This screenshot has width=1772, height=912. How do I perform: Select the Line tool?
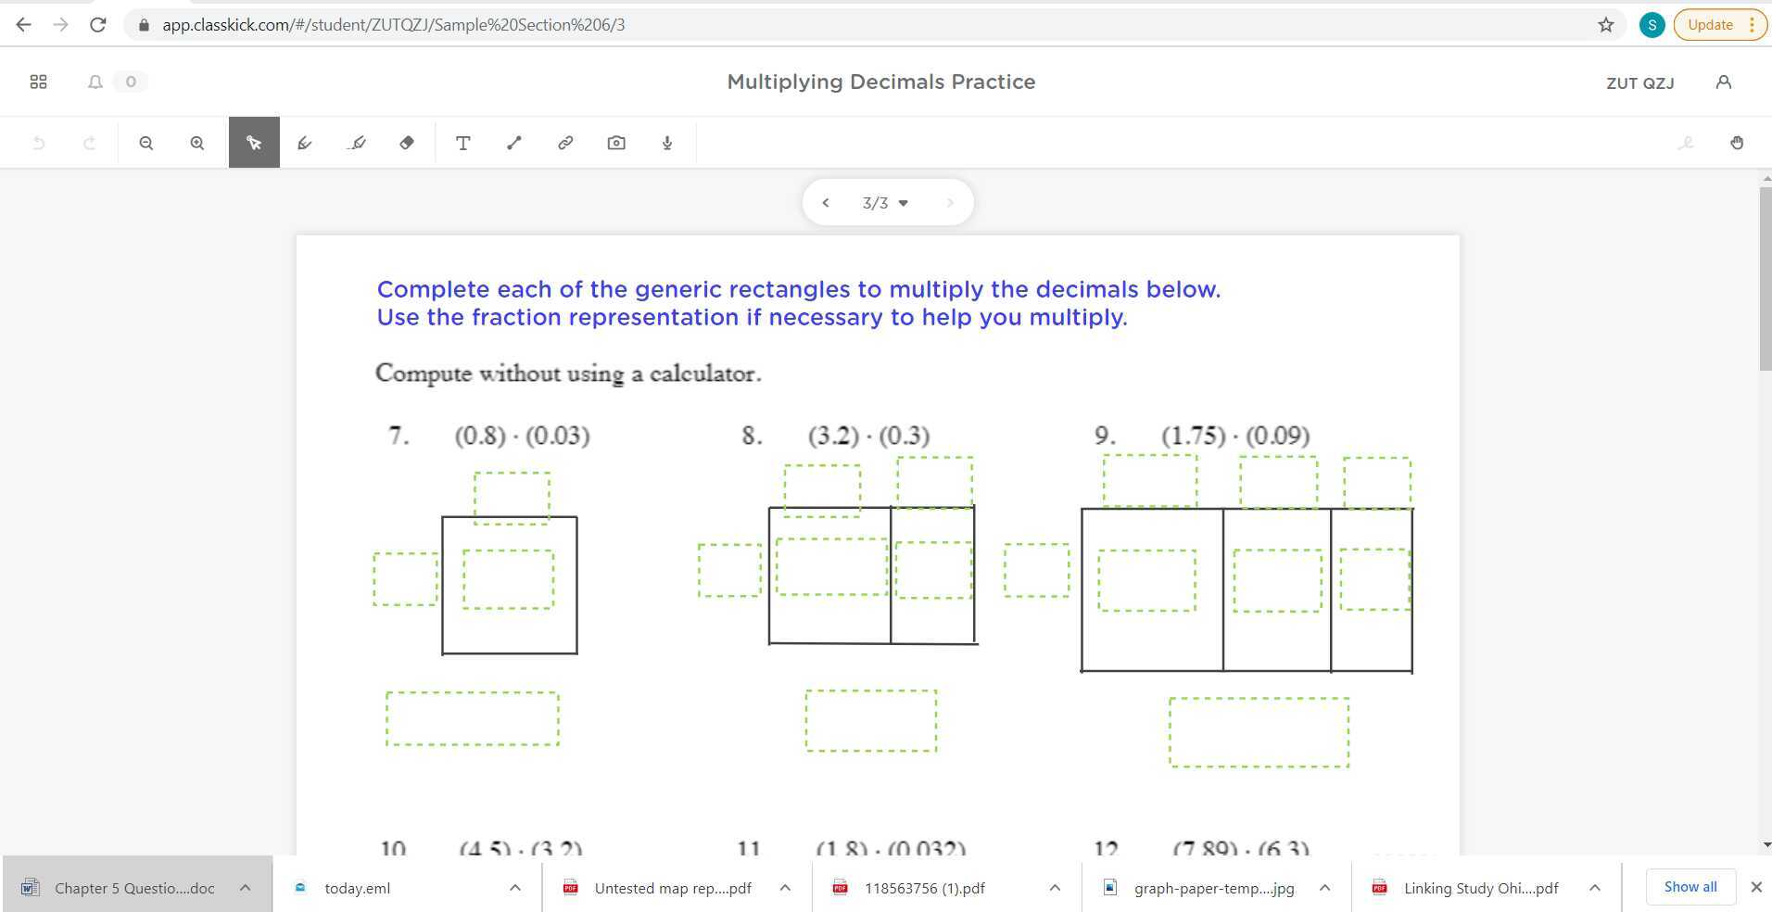[x=514, y=142]
